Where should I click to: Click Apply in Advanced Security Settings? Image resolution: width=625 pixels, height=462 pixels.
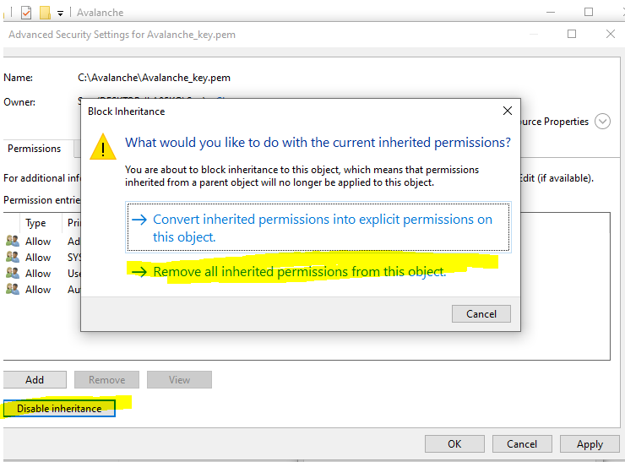coord(590,443)
